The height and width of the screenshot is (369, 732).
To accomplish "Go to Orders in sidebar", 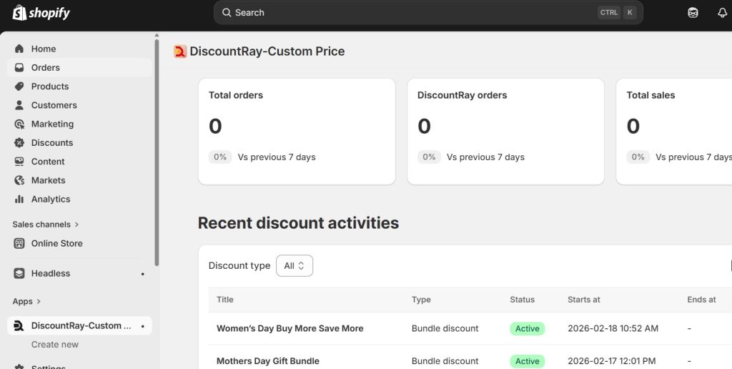I will pos(79,67).
